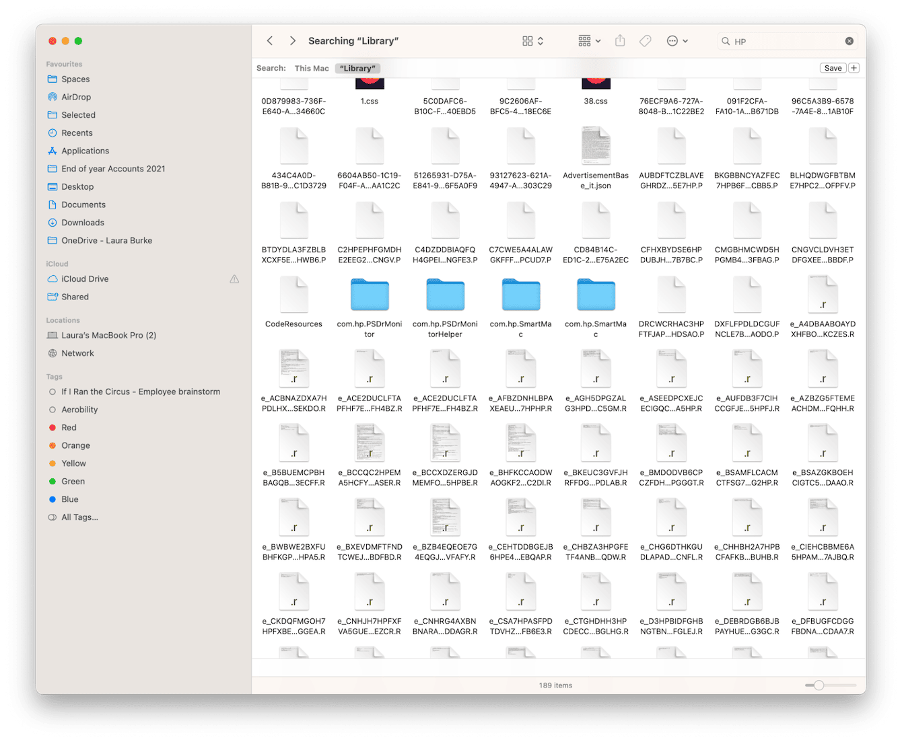Screen dimensions: 902x742
Task: Select the Library search scope token
Action: click(357, 68)
